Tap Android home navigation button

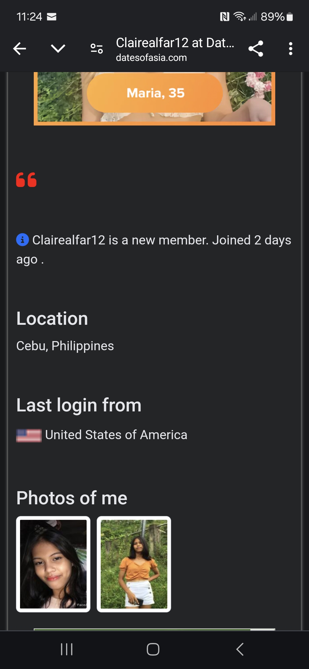click(x=153, y=649)
